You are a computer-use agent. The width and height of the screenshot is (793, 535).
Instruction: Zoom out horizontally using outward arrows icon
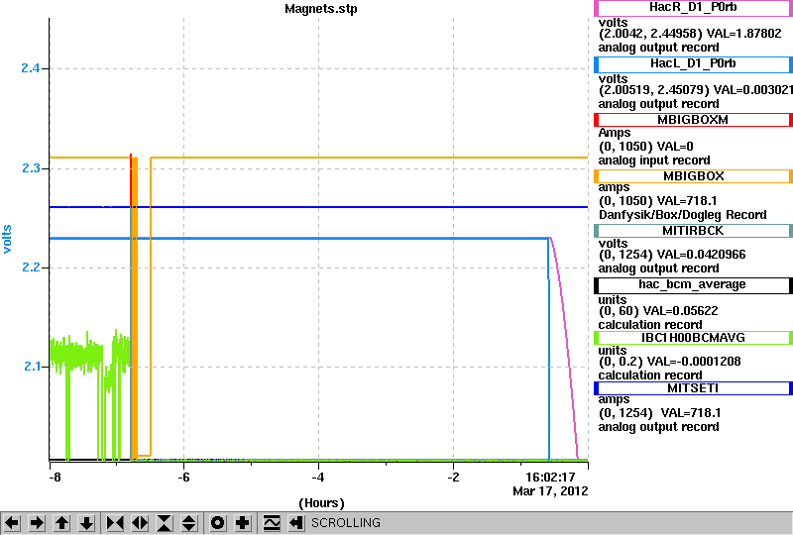(x=140, y=523)
